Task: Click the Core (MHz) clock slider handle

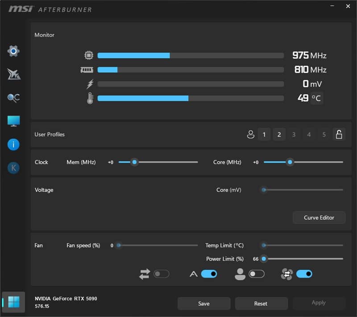Action: click(290, 162)
